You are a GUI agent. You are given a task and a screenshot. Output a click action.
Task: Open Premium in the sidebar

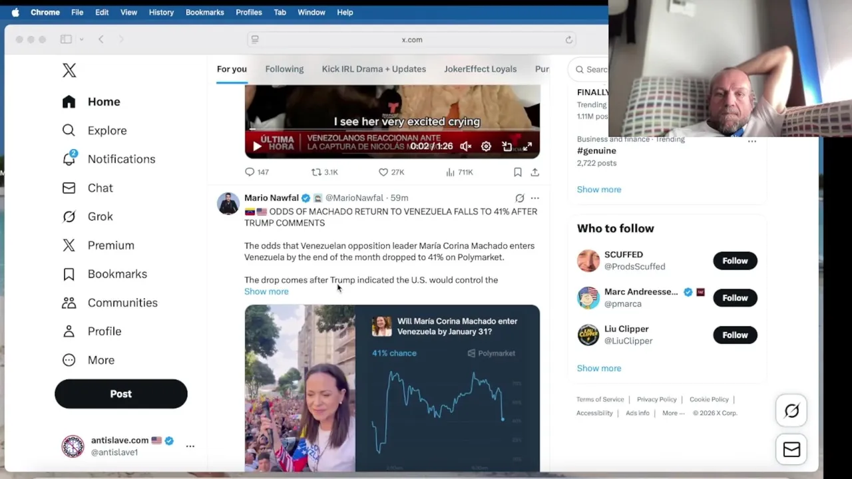coord(98,245)
